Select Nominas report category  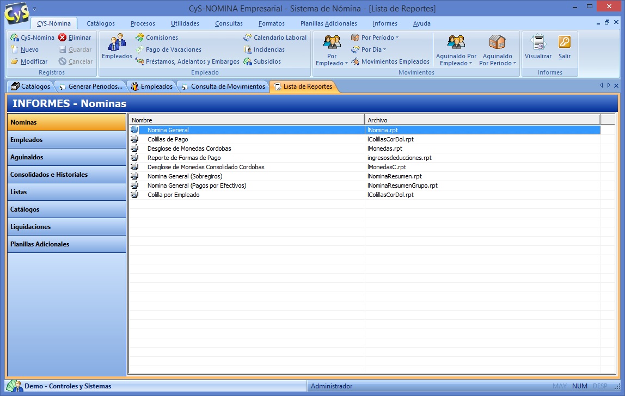[66, 122]
